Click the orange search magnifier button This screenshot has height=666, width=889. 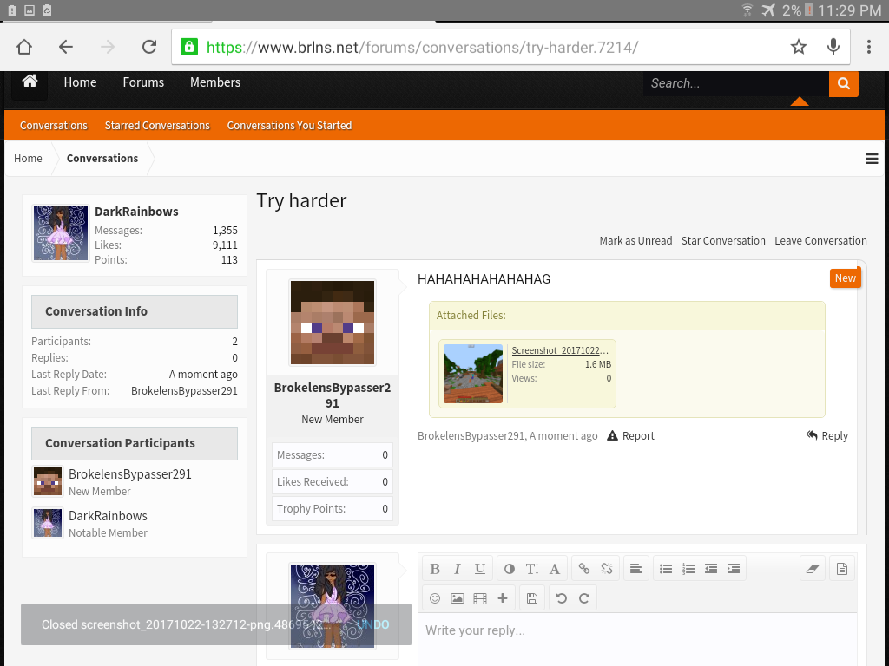[844, 83]
